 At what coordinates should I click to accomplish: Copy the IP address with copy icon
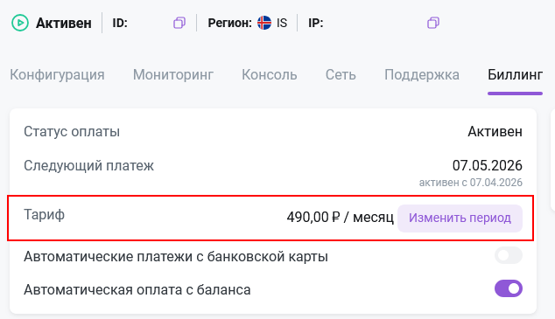(433, 23)
